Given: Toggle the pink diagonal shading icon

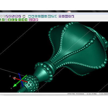Looking at the screenshot, I should click(x=33, y=20).
